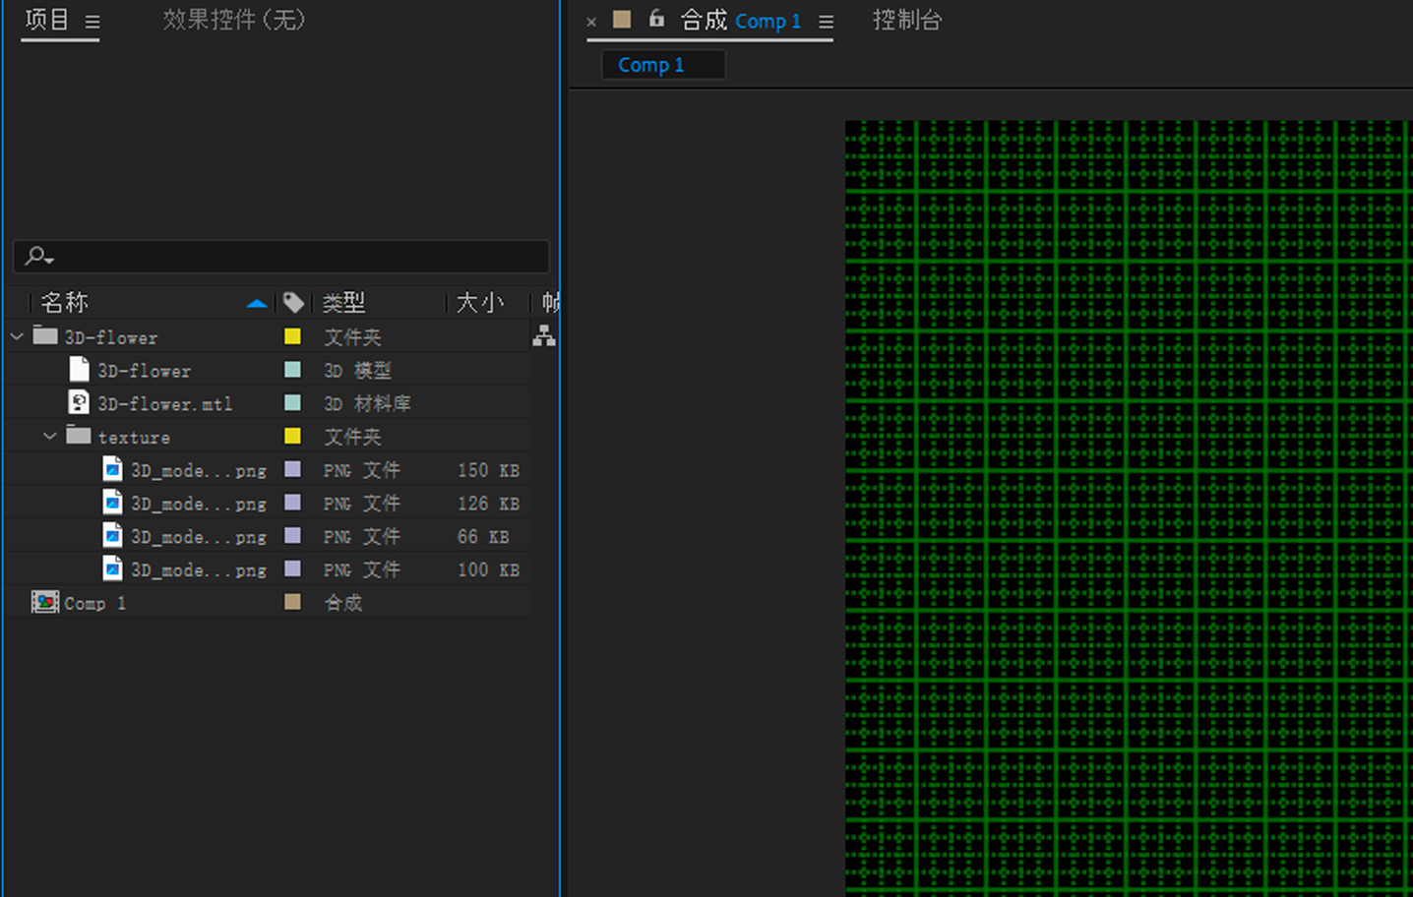Click the label tag column icon
Screen dimensions: 1413x897
tap(293, 302)
